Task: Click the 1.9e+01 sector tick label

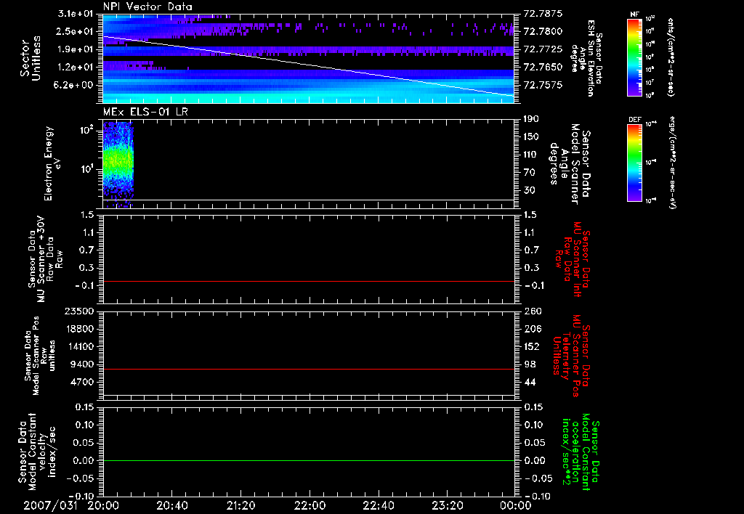Action: coord(76,49)
